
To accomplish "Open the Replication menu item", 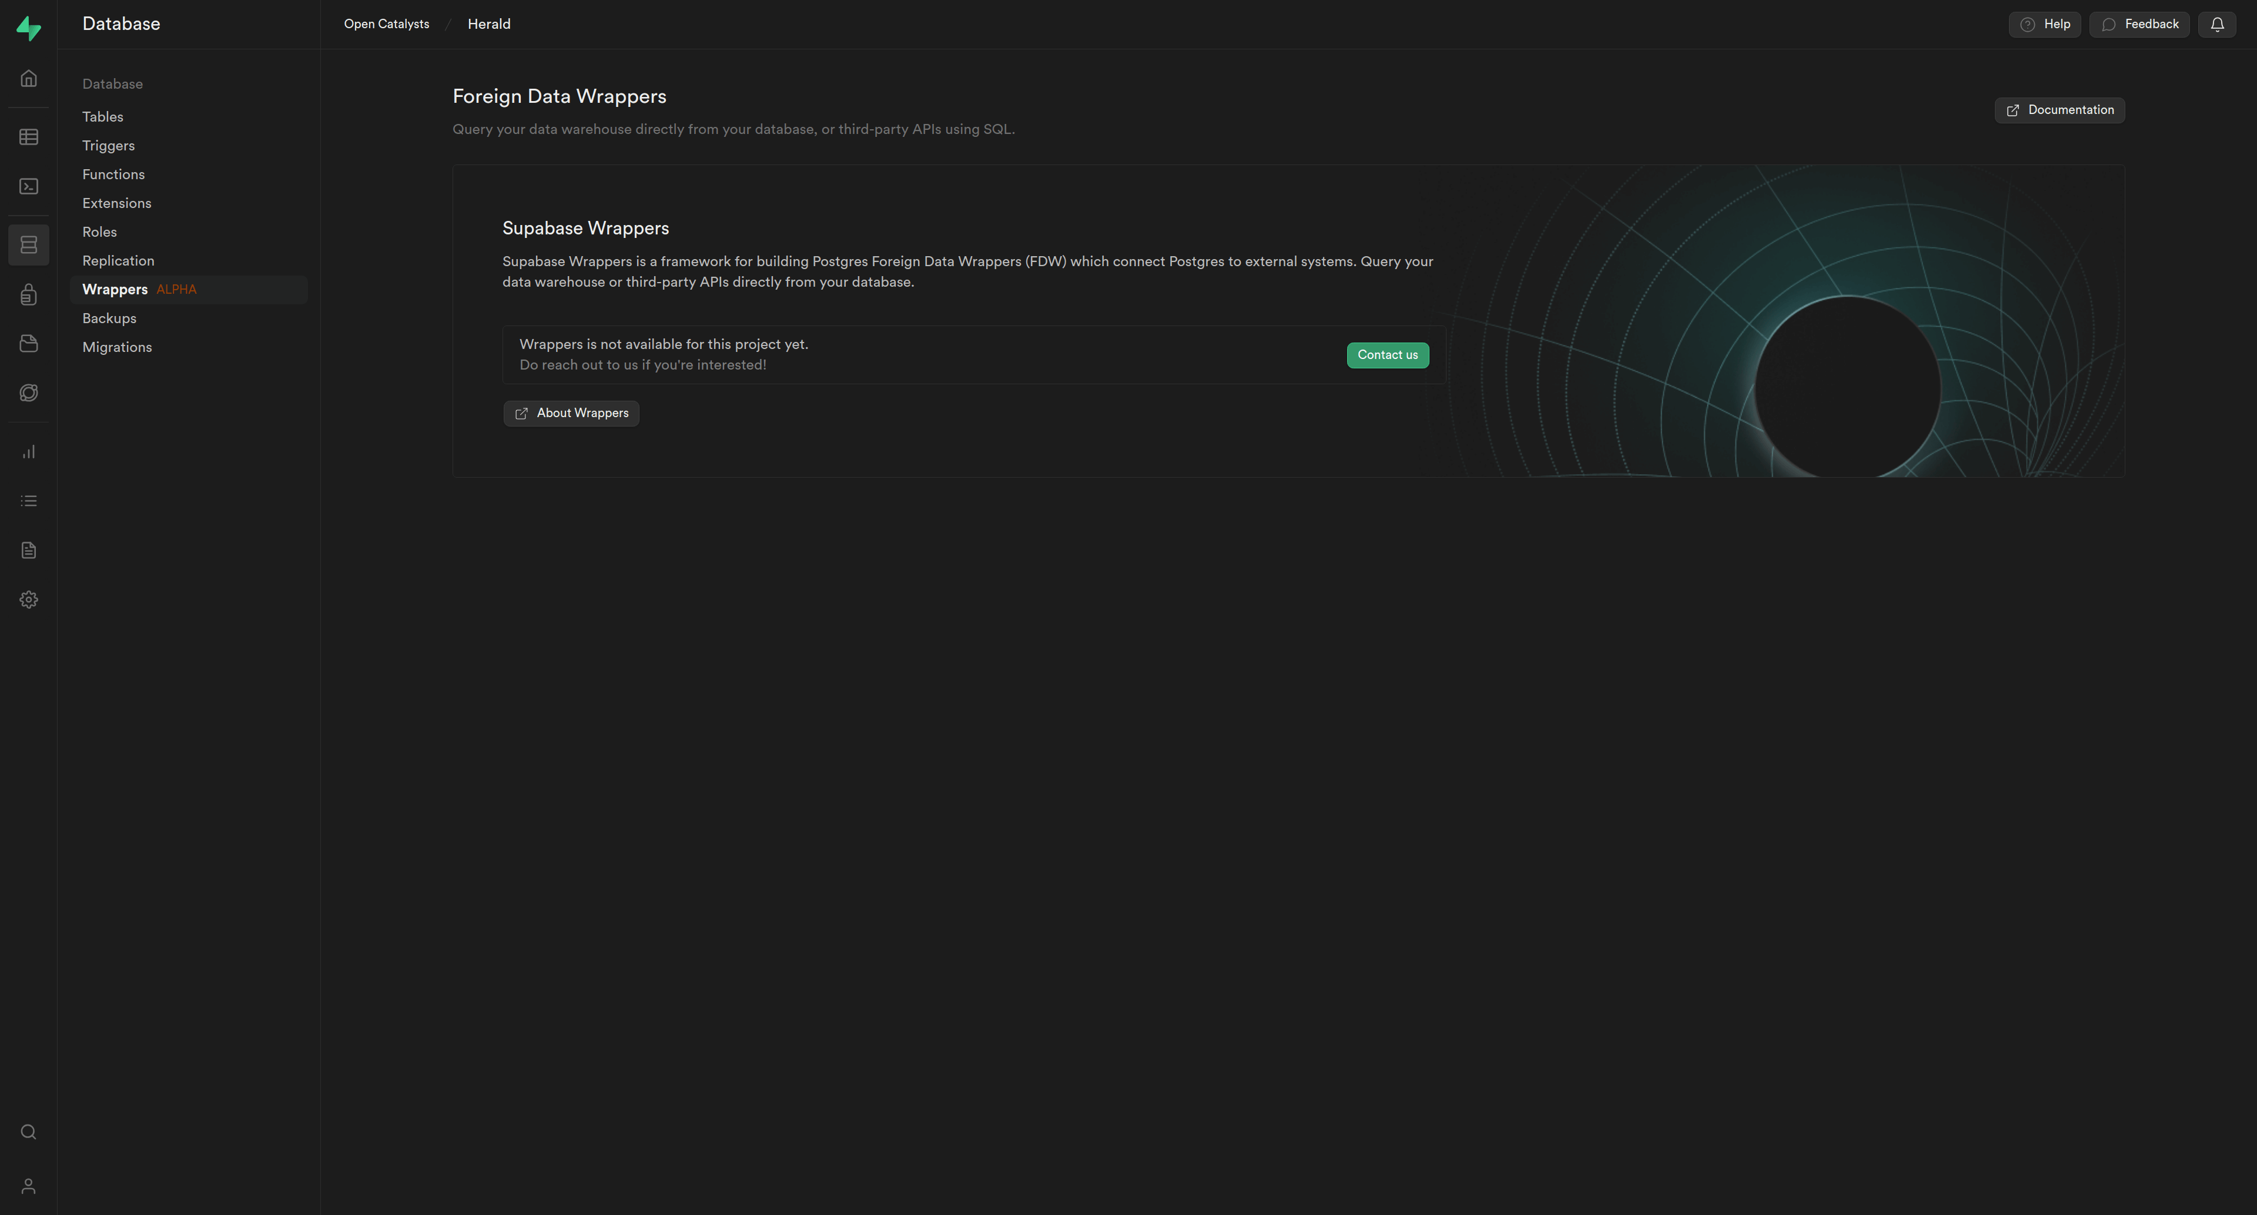I will click(x=188, y=261).
